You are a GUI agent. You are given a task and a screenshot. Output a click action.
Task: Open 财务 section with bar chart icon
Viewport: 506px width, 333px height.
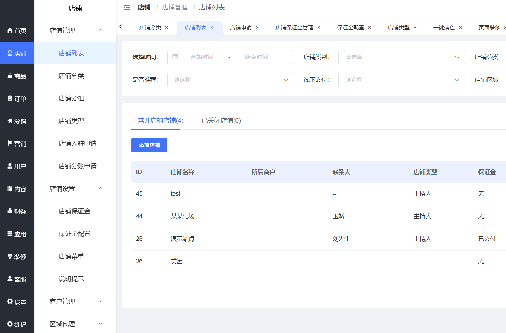click(x=10, y=211)
